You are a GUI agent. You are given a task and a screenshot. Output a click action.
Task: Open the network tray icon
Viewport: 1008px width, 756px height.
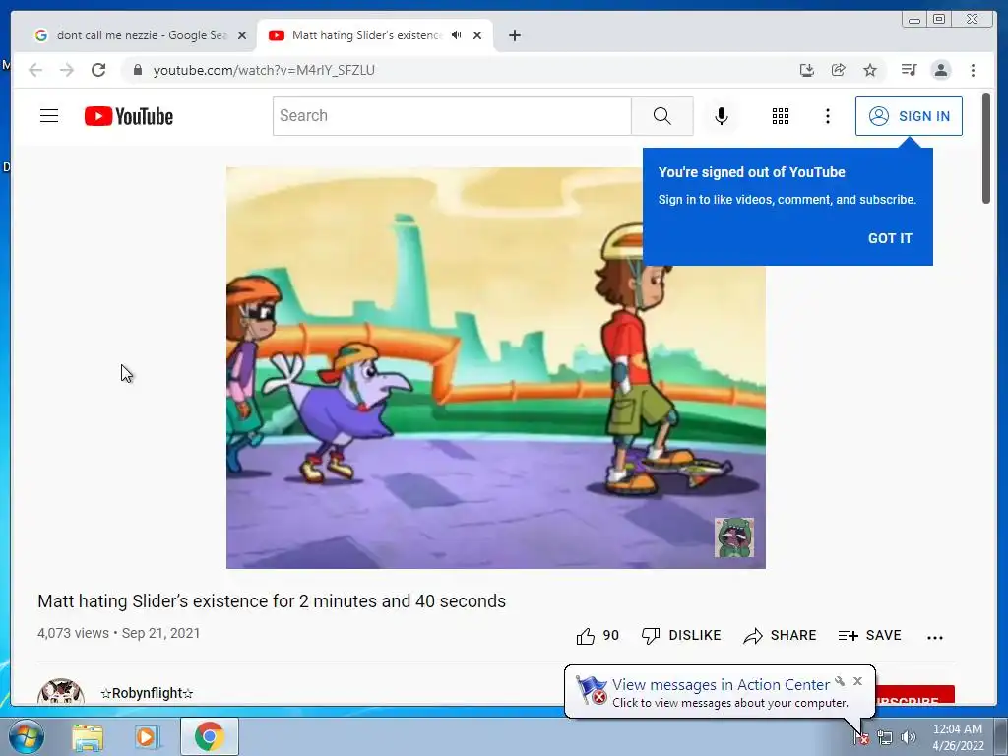click(885, 737)
